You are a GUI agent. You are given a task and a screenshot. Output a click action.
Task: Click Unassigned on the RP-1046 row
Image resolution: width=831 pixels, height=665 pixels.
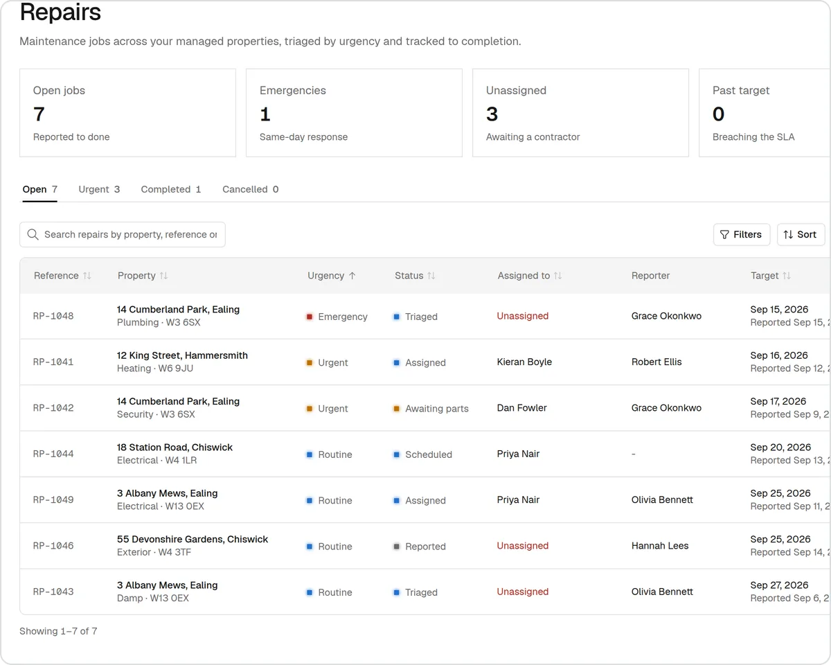tap(523, 546)
